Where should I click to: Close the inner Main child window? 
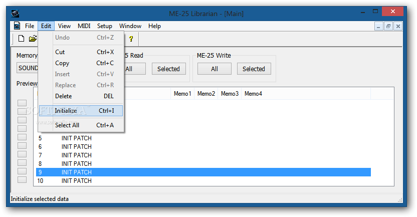[398, 26]
